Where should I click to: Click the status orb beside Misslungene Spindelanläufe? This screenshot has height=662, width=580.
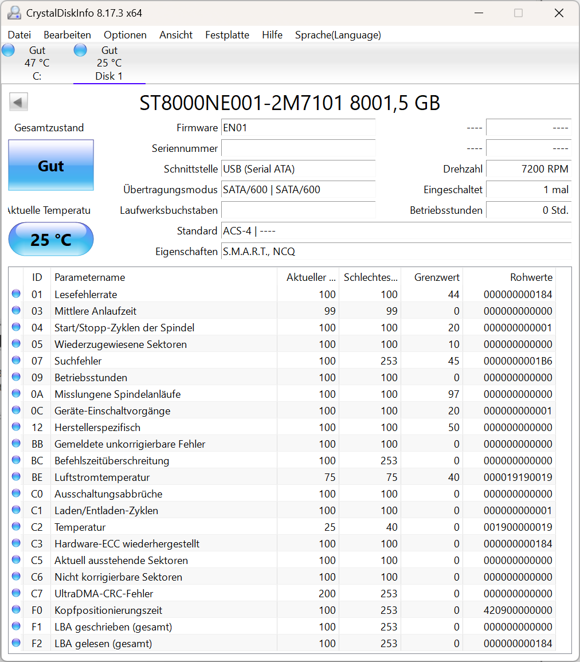click(x=16, y=394)
